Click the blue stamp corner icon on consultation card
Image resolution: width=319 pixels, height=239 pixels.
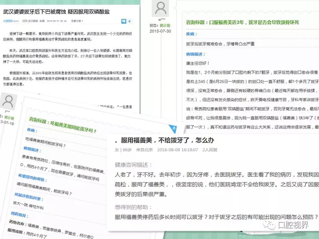[173, 129]
